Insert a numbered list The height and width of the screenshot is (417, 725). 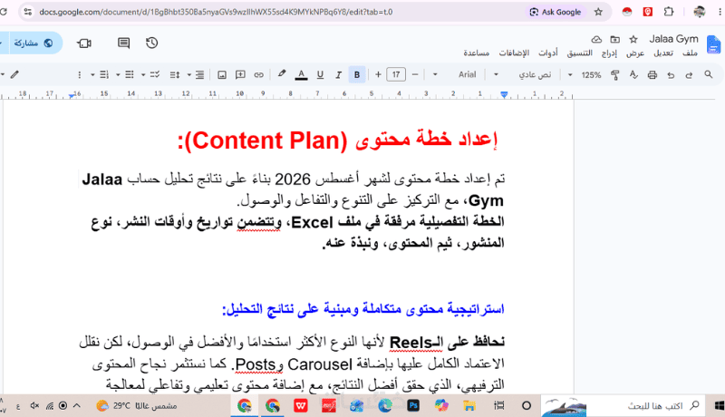point(104,74)
